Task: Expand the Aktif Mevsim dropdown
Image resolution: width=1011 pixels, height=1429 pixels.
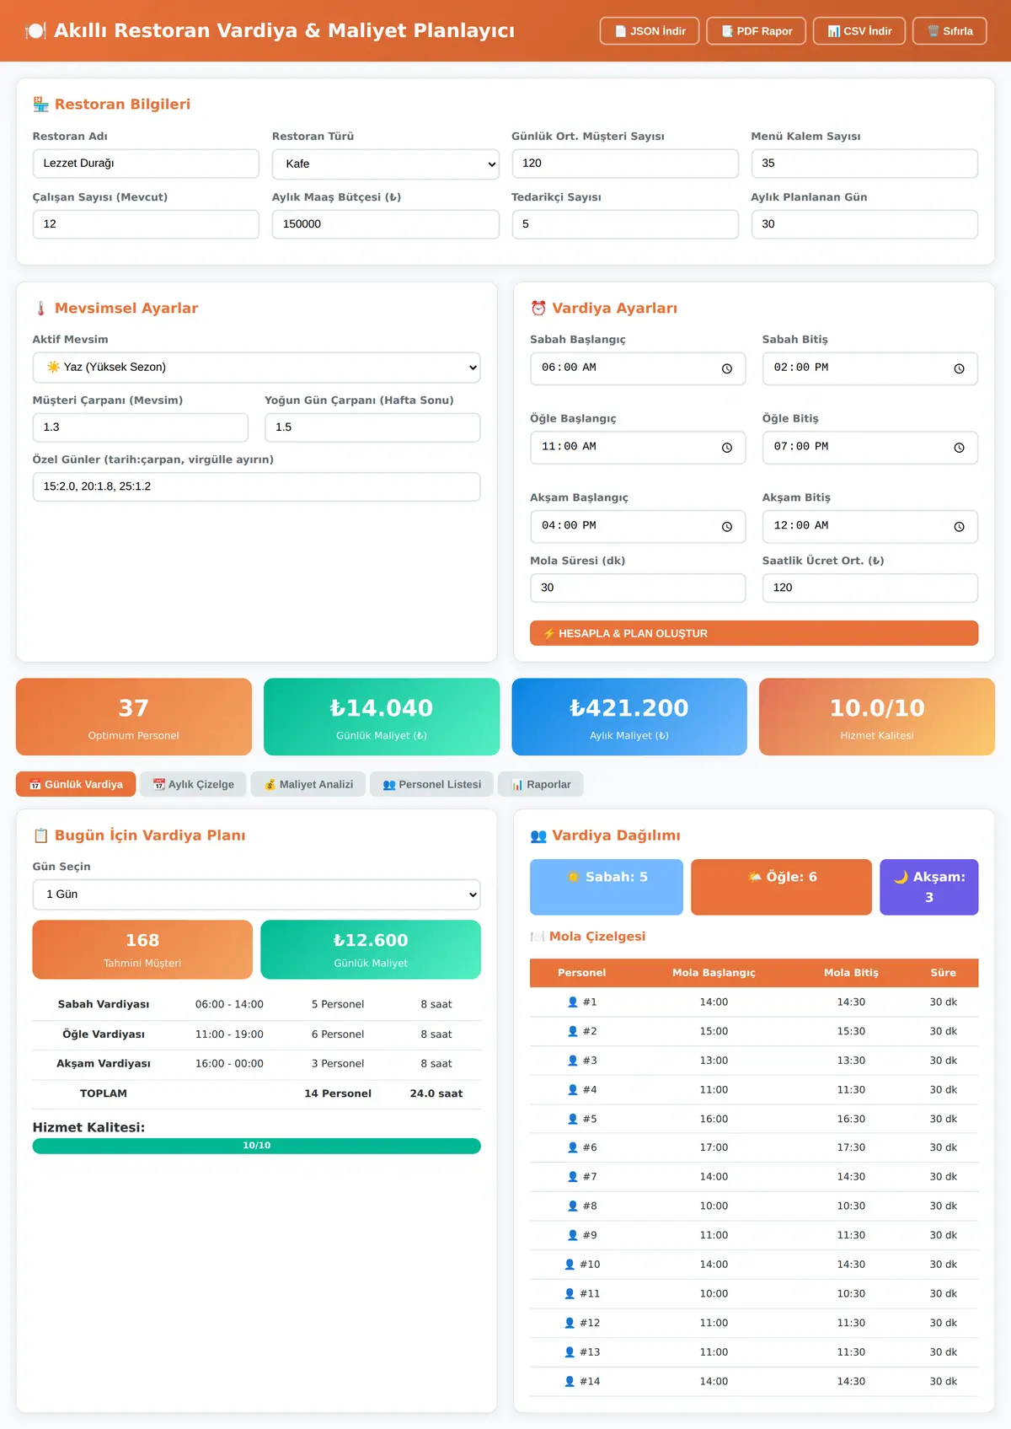Action: point(257,368)
